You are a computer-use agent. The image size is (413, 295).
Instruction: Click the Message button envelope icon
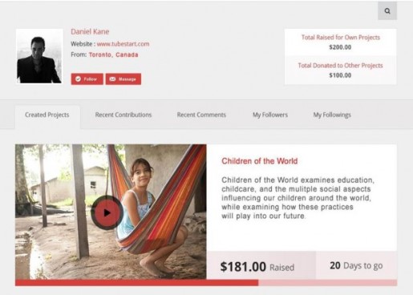[x=112, y=79]
